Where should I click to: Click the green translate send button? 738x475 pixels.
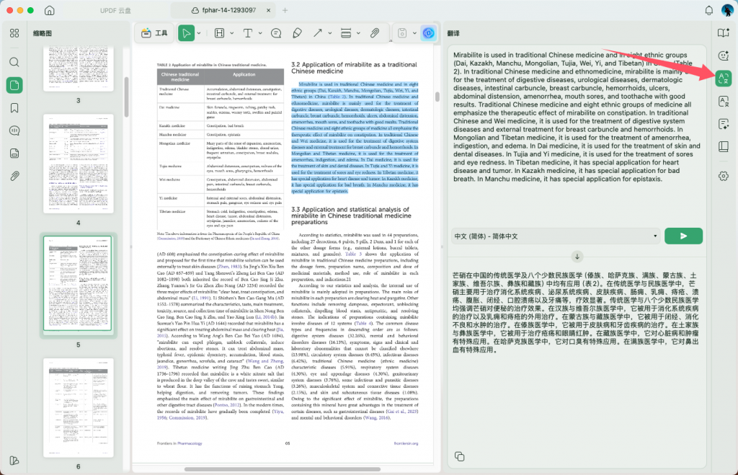click(683, 236)
